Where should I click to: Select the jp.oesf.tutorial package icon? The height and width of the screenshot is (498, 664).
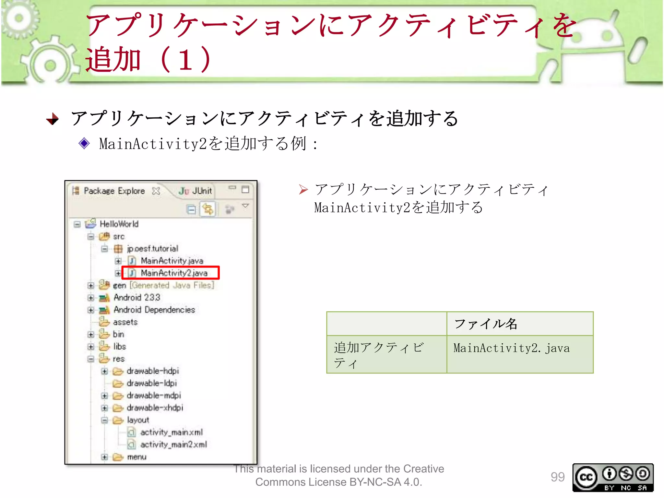coord(118,249)
